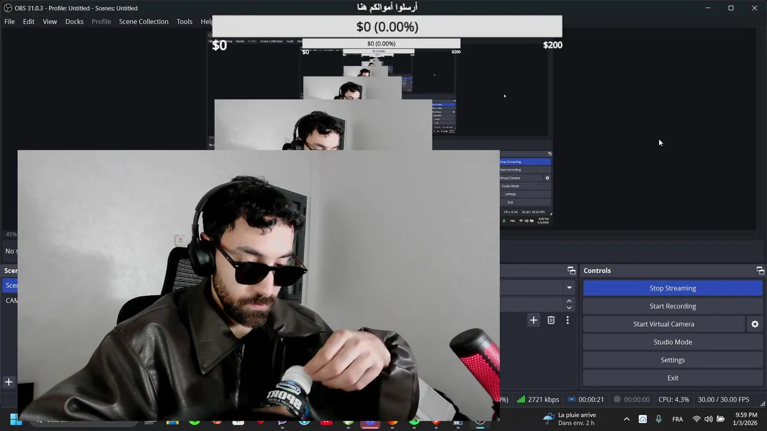Click the Exit button in Controls
767x431 pixels.
point(672,378)
